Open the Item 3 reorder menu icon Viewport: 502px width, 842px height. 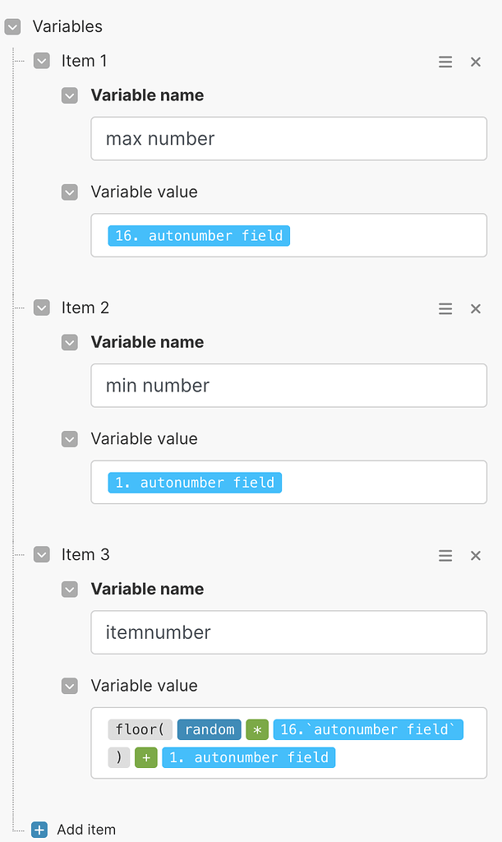(x=445, y=555)
